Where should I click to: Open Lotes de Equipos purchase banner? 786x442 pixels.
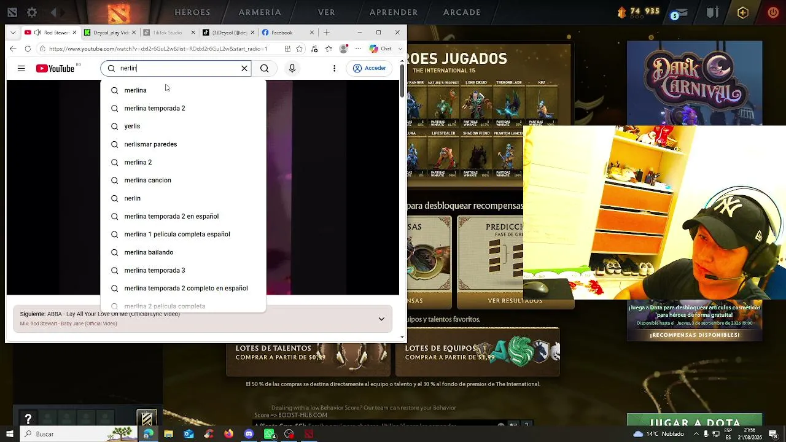pyautogui.click(x=478, y=352)
